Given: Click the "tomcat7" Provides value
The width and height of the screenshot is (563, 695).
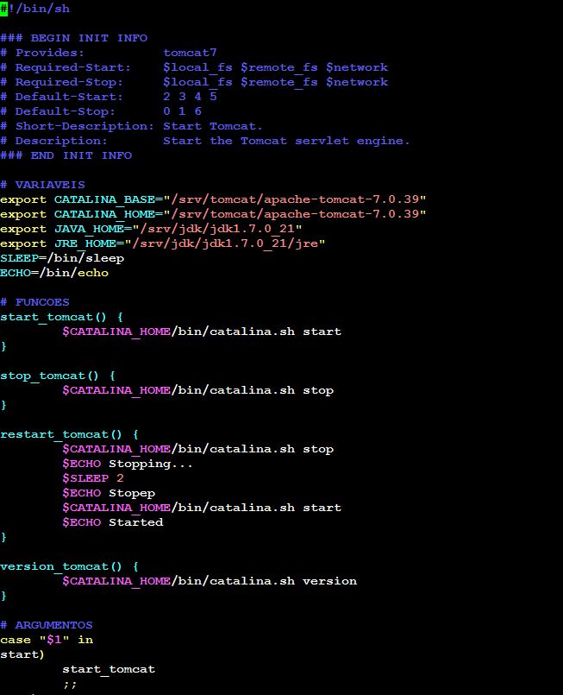Looking at the screenshot, I should click(190, 53).
